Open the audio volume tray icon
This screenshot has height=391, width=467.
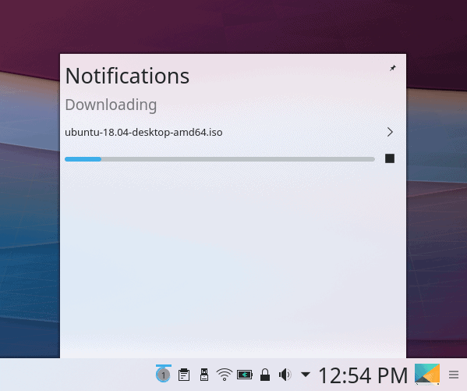285,375
